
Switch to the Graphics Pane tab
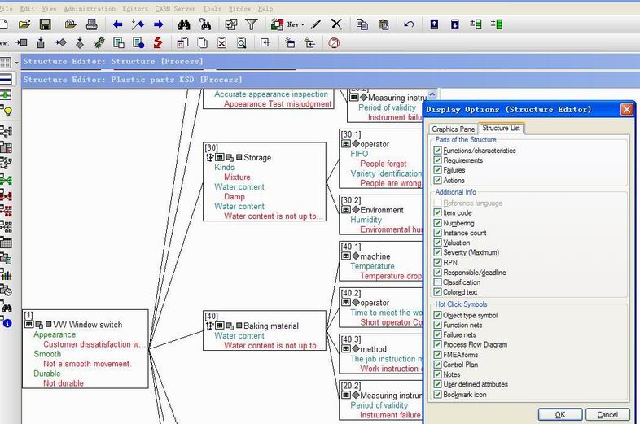click(453, 129)
